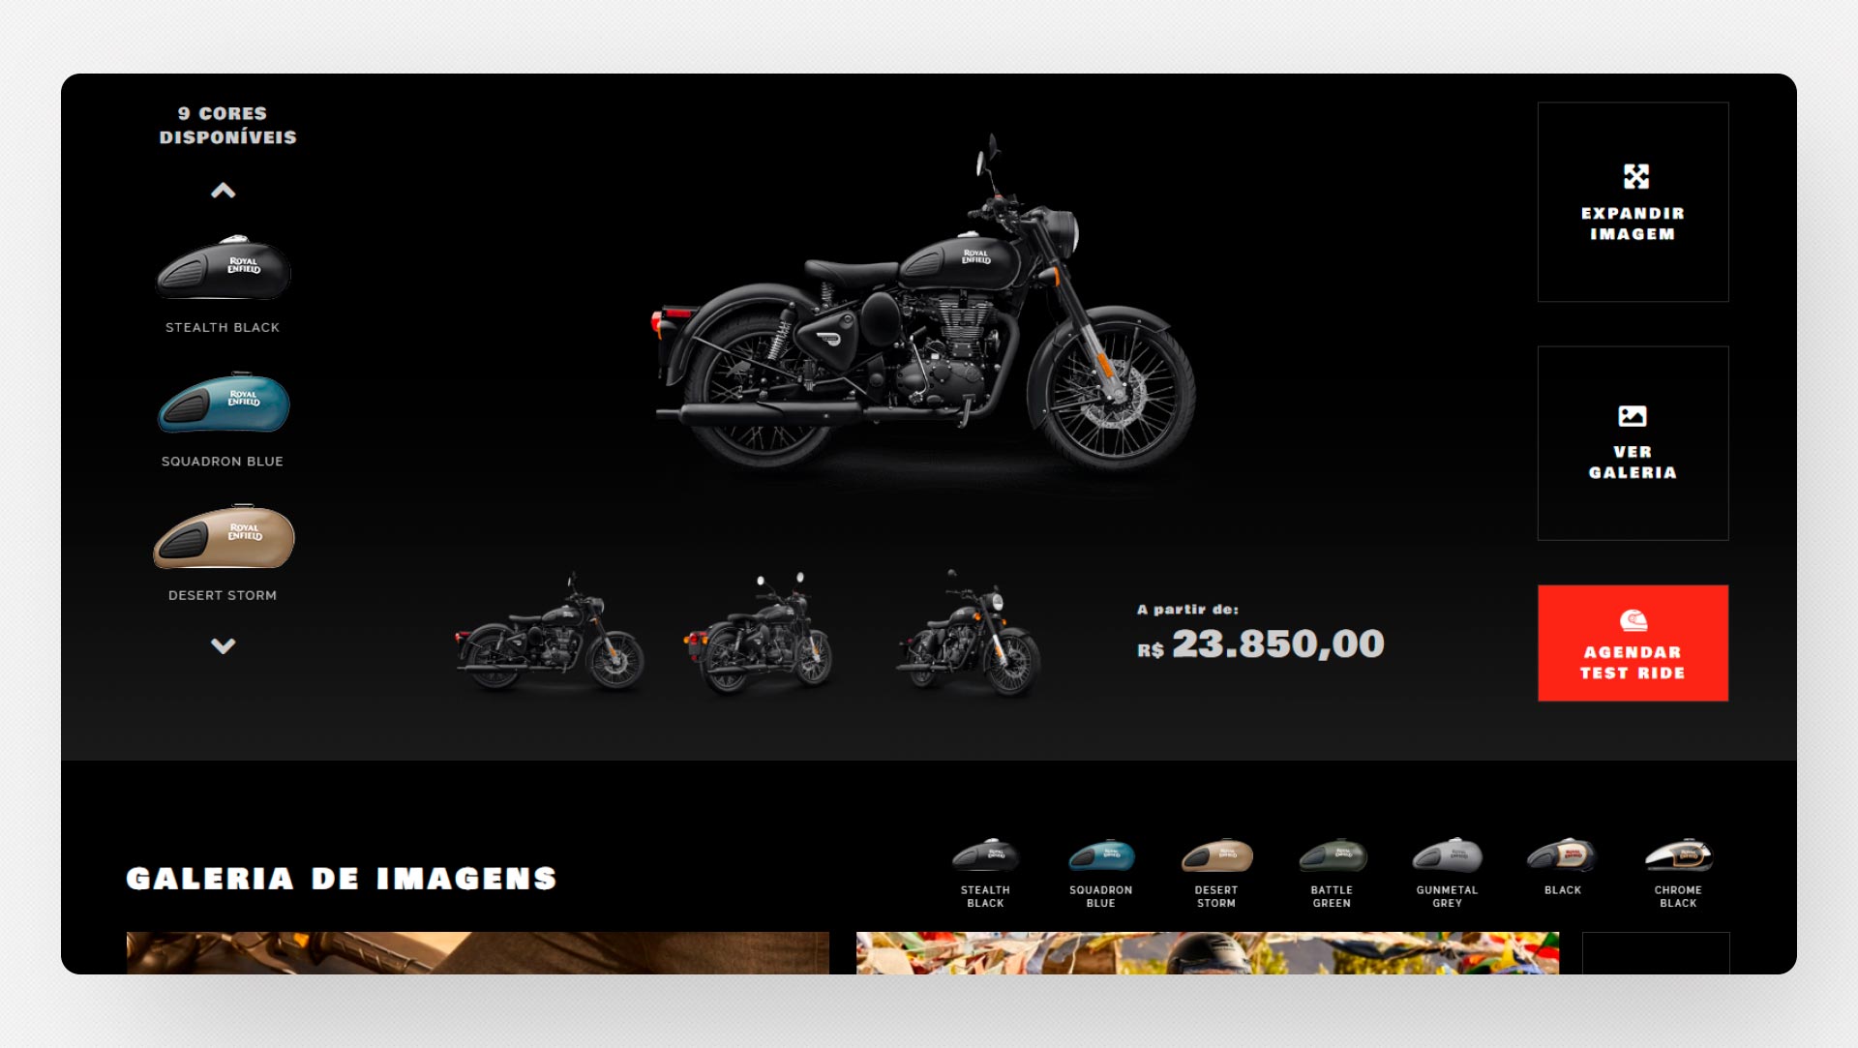
Task: Choose Stealth Black tank in gallery row
Action: pos(985,856)
